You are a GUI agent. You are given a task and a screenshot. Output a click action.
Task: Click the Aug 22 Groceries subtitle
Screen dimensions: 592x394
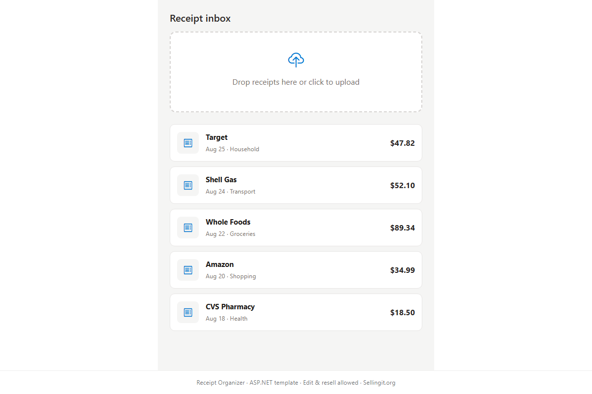coord(230,234)
